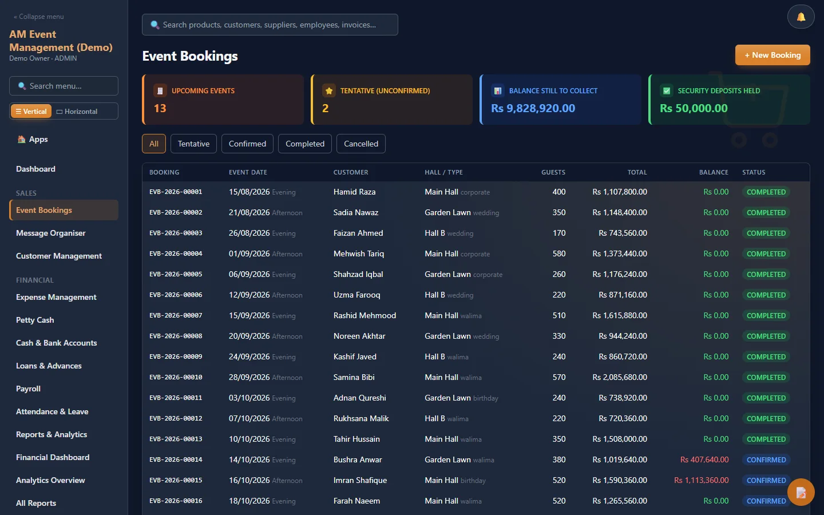
Task: Switch menu layout to Horizontal
Action: click(x=77, y=111)
